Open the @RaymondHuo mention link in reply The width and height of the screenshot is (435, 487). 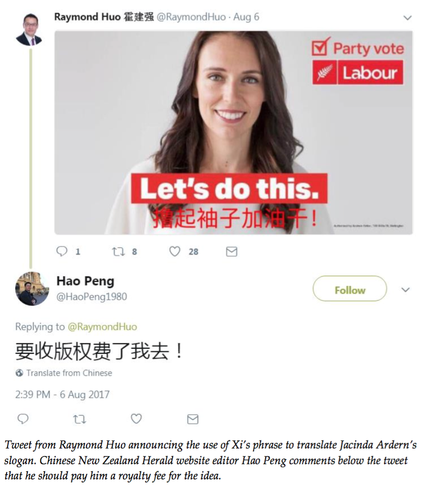102,327
